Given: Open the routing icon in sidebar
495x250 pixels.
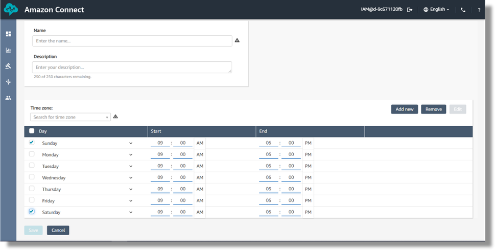Looking at the screenshot, I should click(8, 82).
